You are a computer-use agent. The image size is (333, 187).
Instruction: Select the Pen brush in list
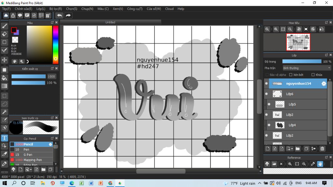pyautogui.click(x=32, y=149)
